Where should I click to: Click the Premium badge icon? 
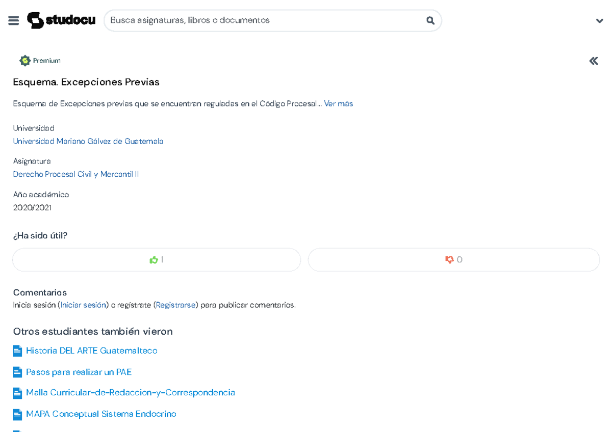25,61
